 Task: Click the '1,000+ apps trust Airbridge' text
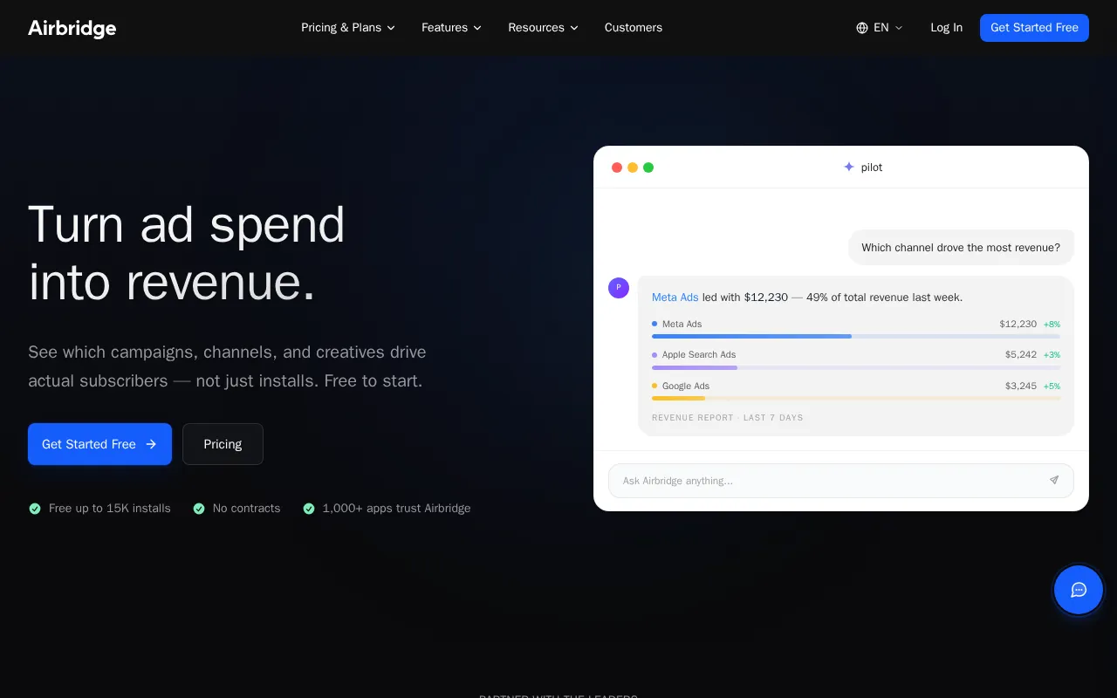396,509
